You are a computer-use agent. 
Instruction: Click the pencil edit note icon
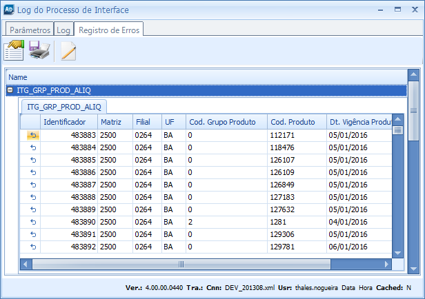click(68, 51)
